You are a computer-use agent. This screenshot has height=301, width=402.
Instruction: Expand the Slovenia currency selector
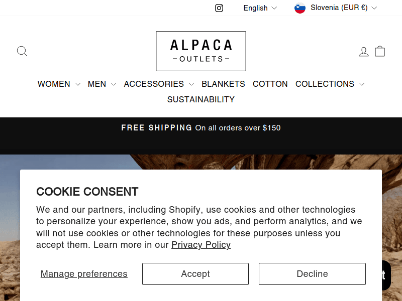[x=335, y=8]
